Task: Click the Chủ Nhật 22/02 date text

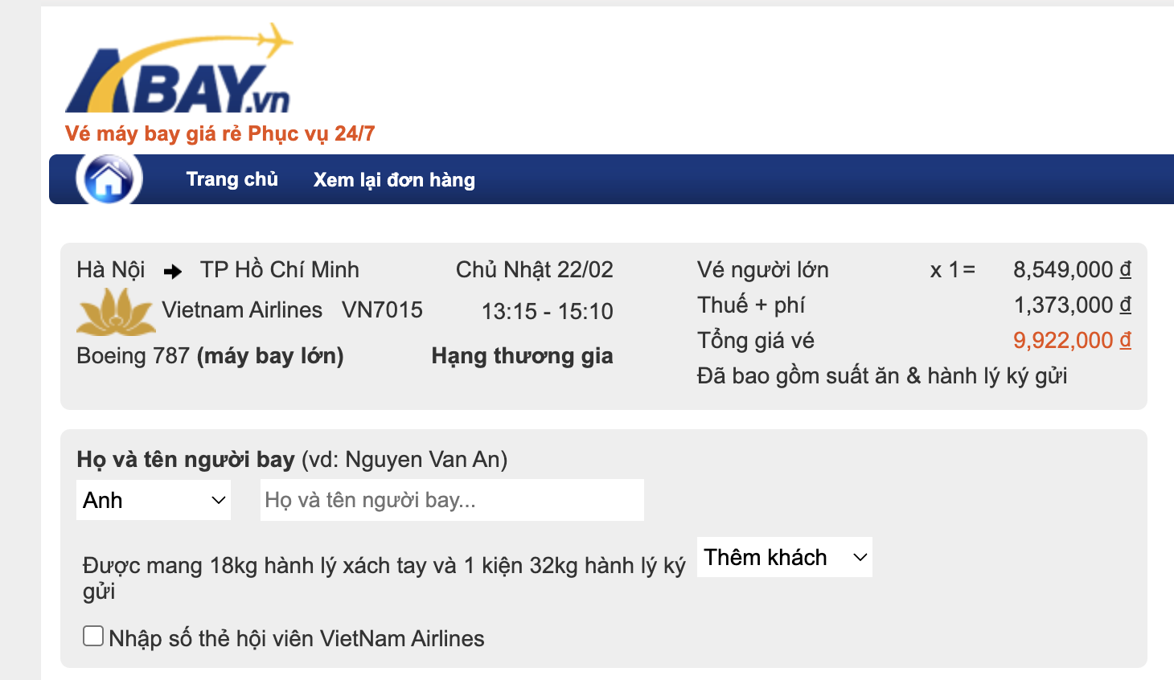Action: tap(536, 269)
